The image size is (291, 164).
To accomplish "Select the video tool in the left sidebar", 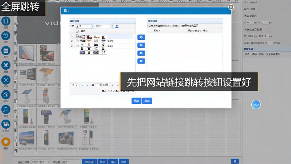I will pos(6,21).
